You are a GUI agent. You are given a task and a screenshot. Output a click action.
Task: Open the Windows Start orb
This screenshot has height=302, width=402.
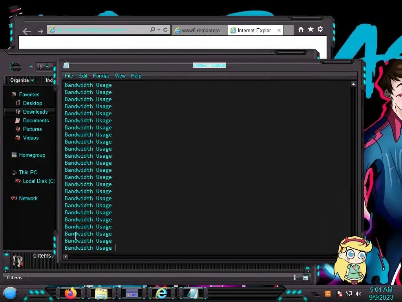10,294
